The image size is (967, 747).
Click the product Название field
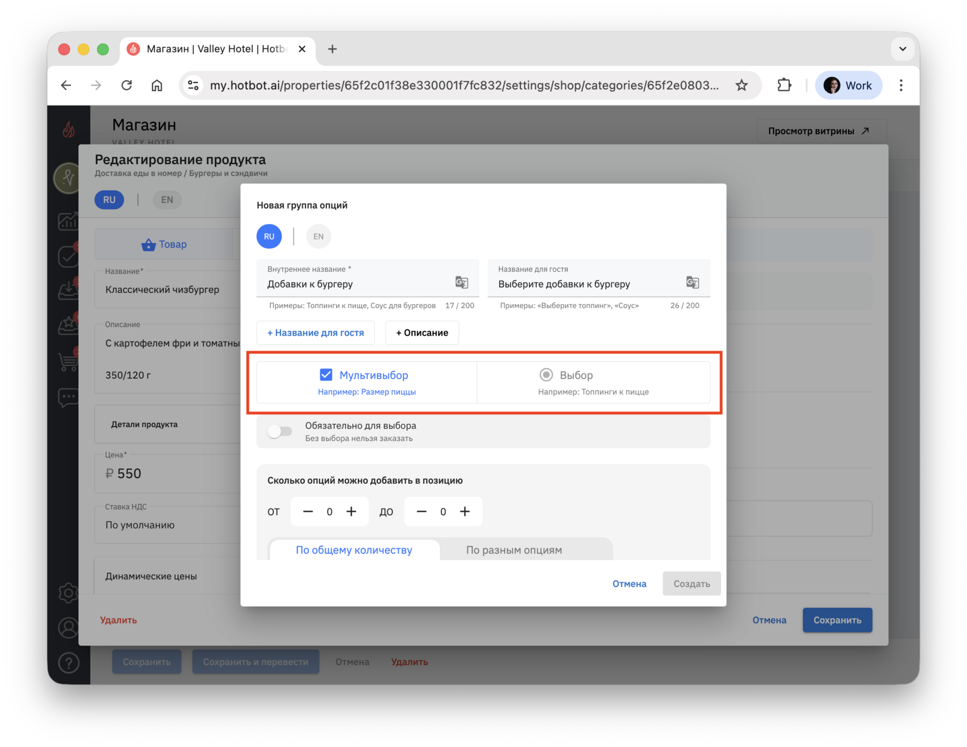tap(167, 289)
